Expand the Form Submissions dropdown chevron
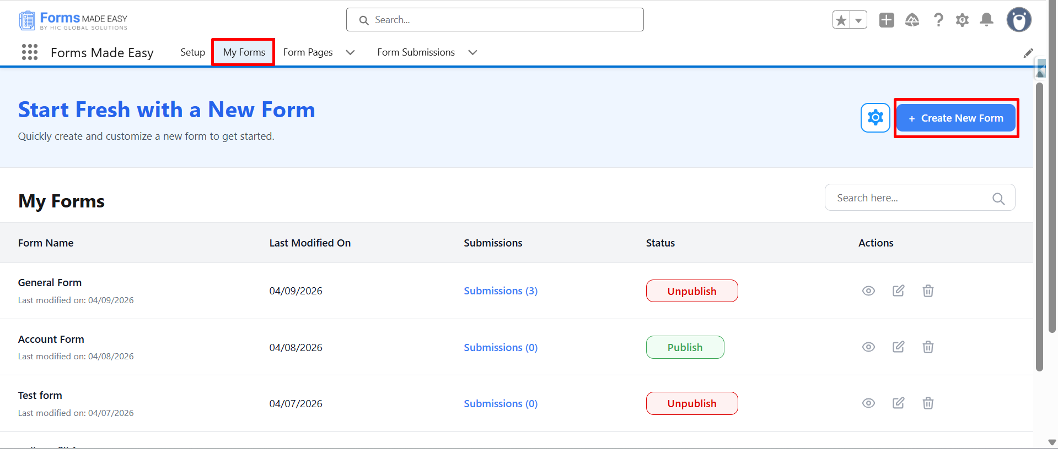 click(x=472, y=52)
